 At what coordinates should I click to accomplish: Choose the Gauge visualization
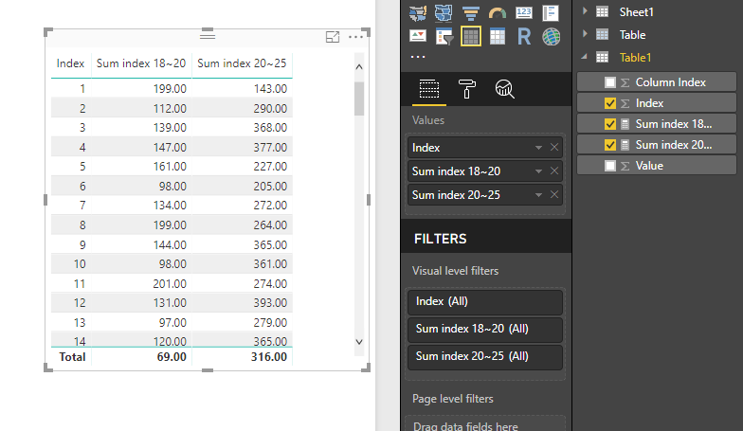pyautogui.click(x=497, y=13)
